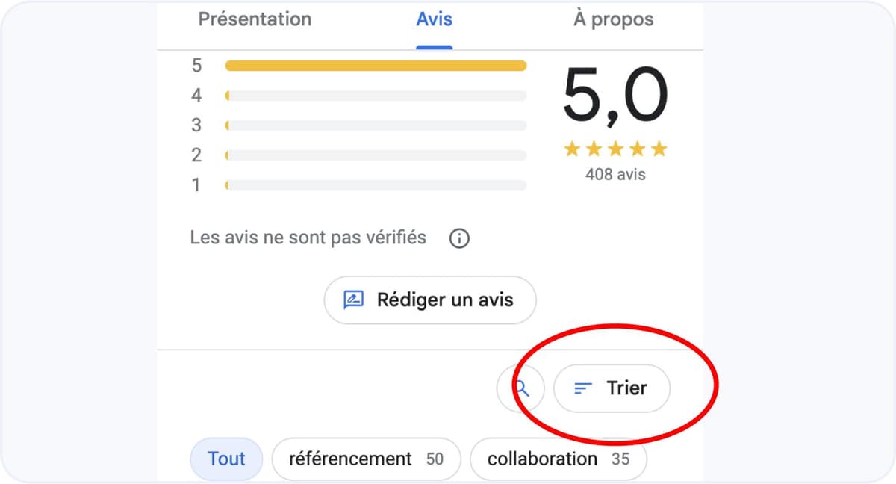Switch to the À propos tab
Screen dimensions: 896x484
point(613,19)
